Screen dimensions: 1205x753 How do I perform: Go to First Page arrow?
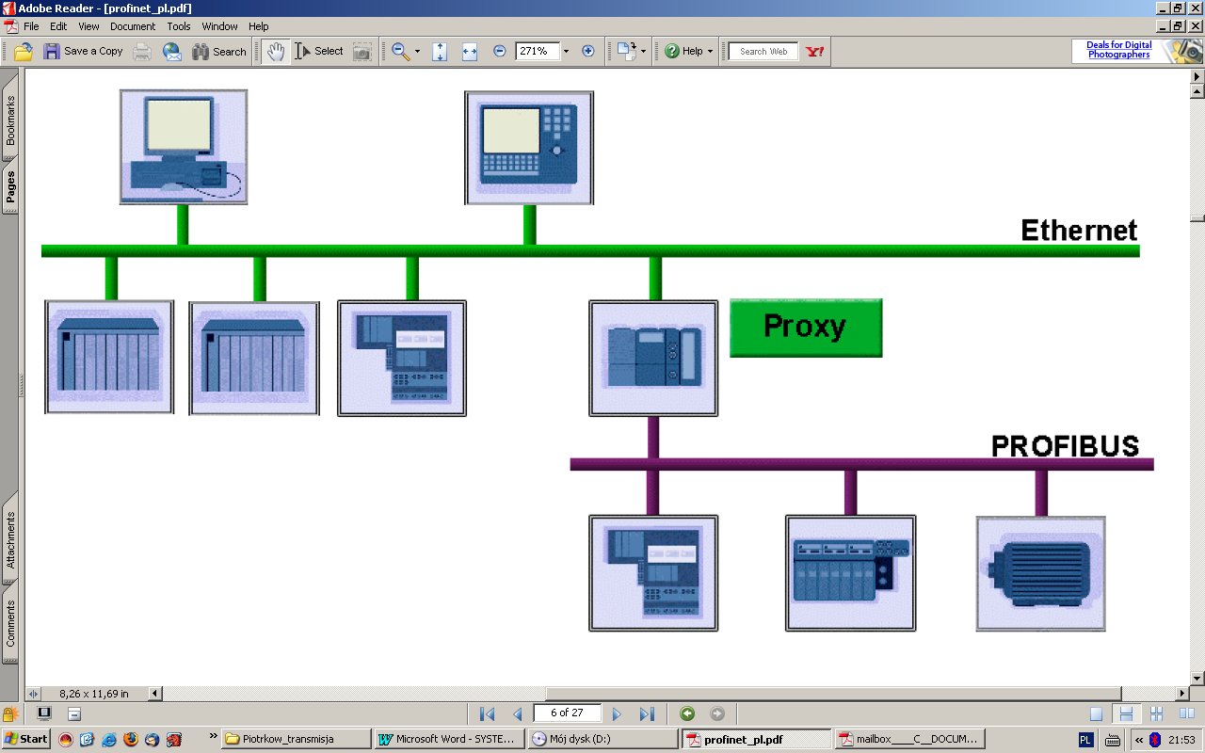487,713
